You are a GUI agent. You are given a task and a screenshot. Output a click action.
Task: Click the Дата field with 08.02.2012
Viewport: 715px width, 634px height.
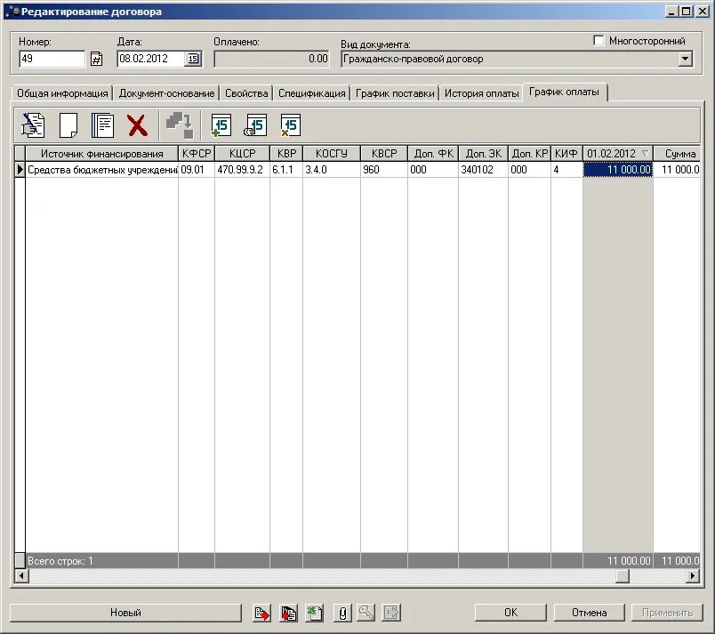[x=151, y=59]
